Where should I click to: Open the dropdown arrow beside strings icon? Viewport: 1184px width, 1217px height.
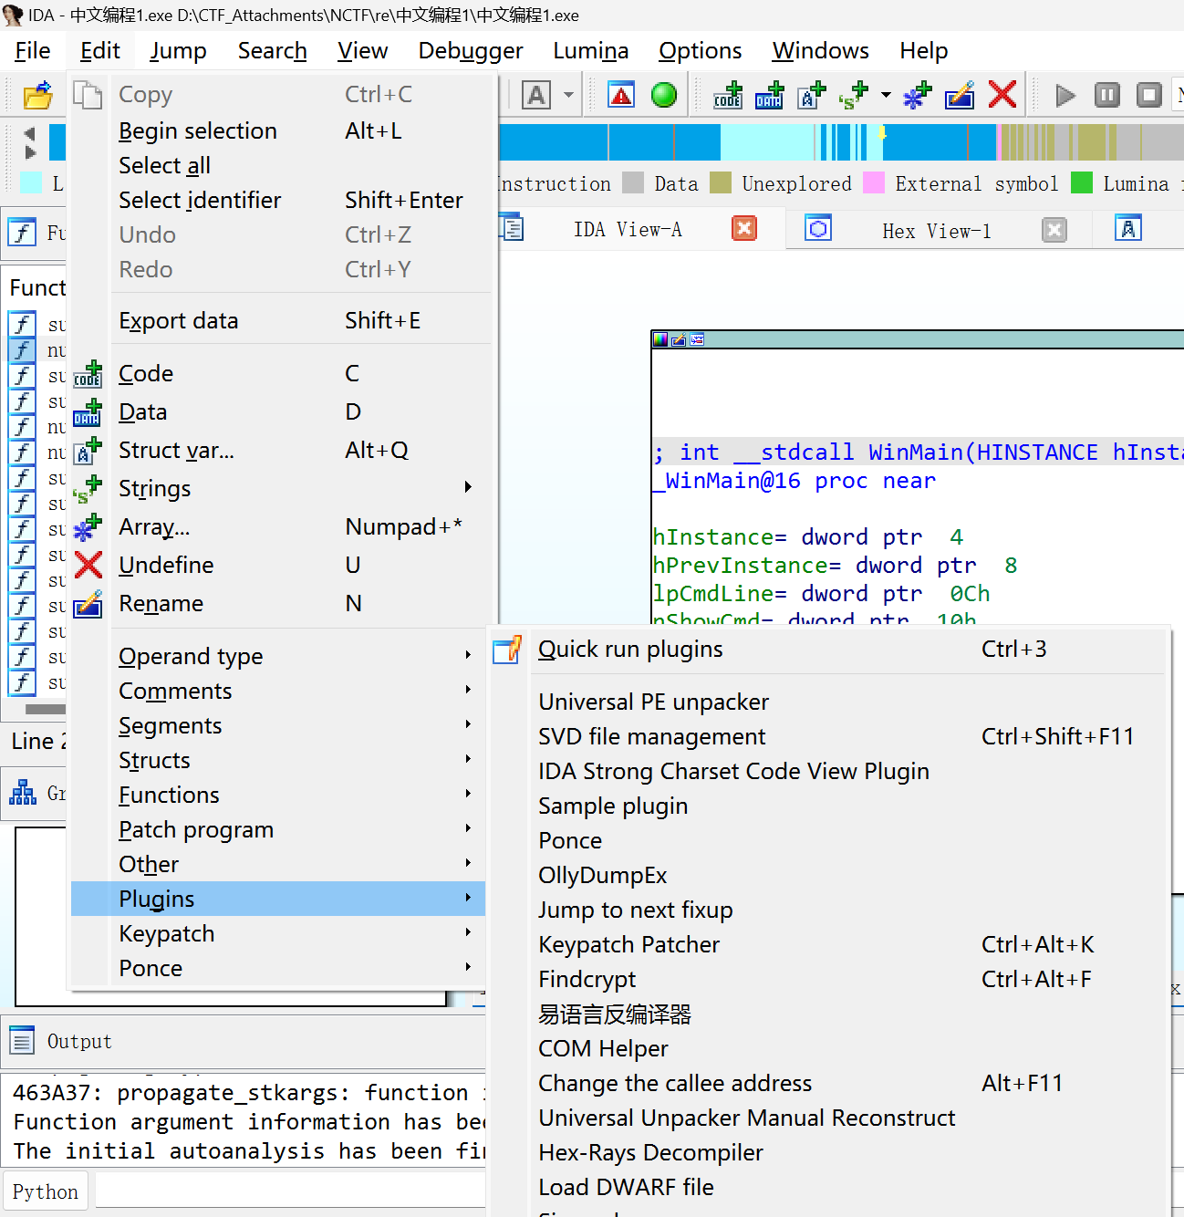click(886, 95)
